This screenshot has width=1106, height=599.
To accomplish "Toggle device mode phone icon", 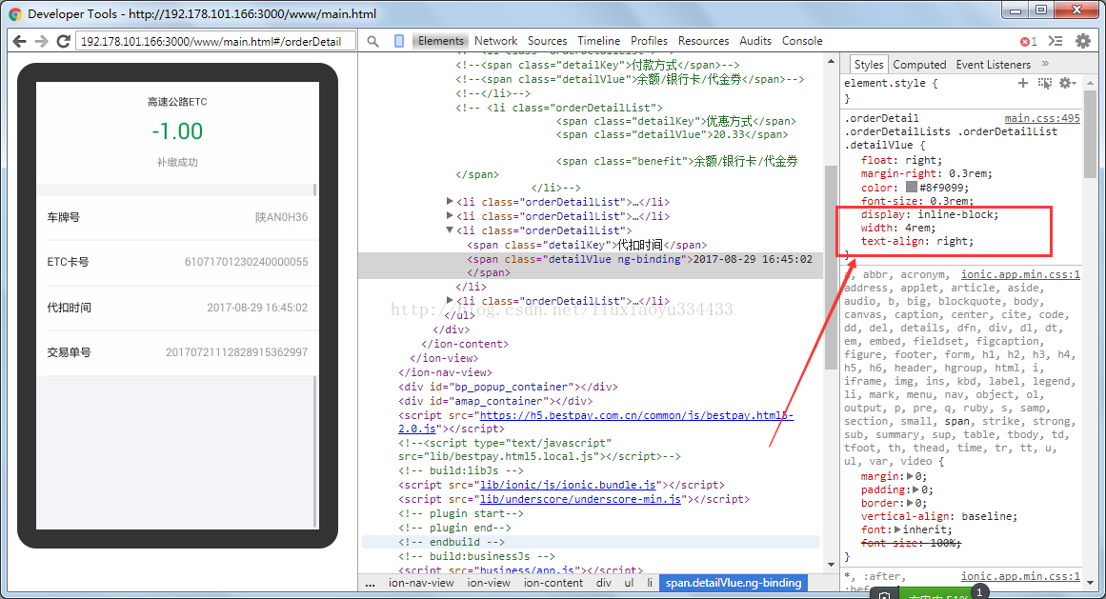I will coord(399,42).
